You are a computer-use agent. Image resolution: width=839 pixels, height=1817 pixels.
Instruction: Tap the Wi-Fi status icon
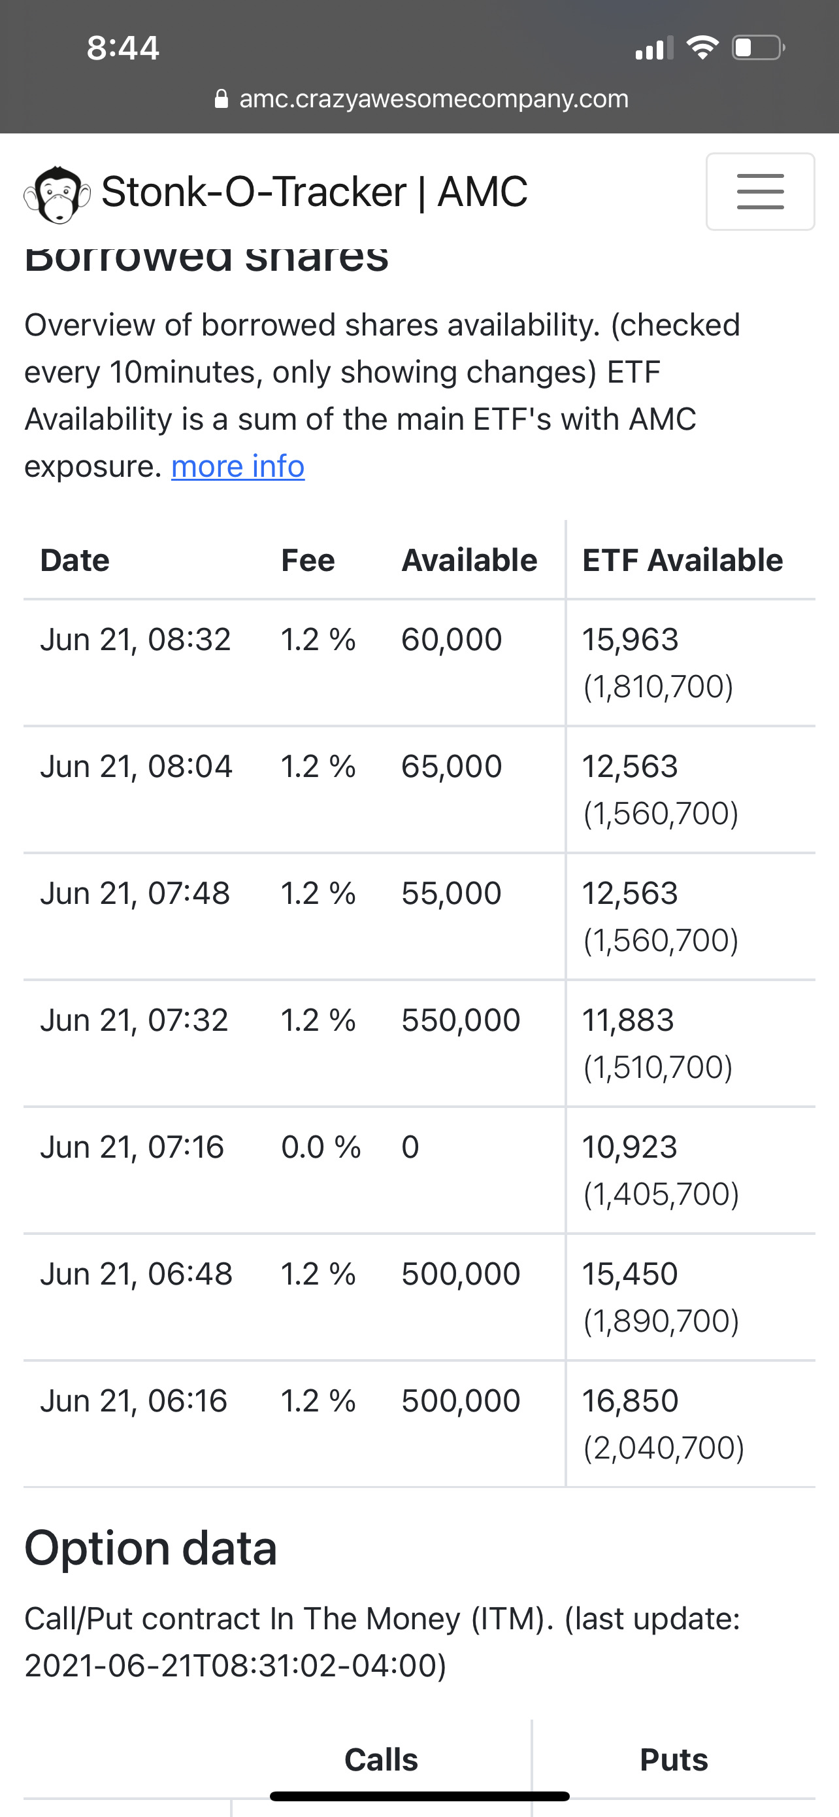click(x=702, y=48)
